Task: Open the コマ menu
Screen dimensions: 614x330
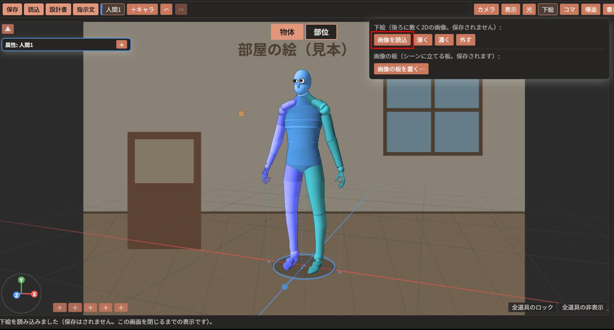Action: click(x=569, y=9)
